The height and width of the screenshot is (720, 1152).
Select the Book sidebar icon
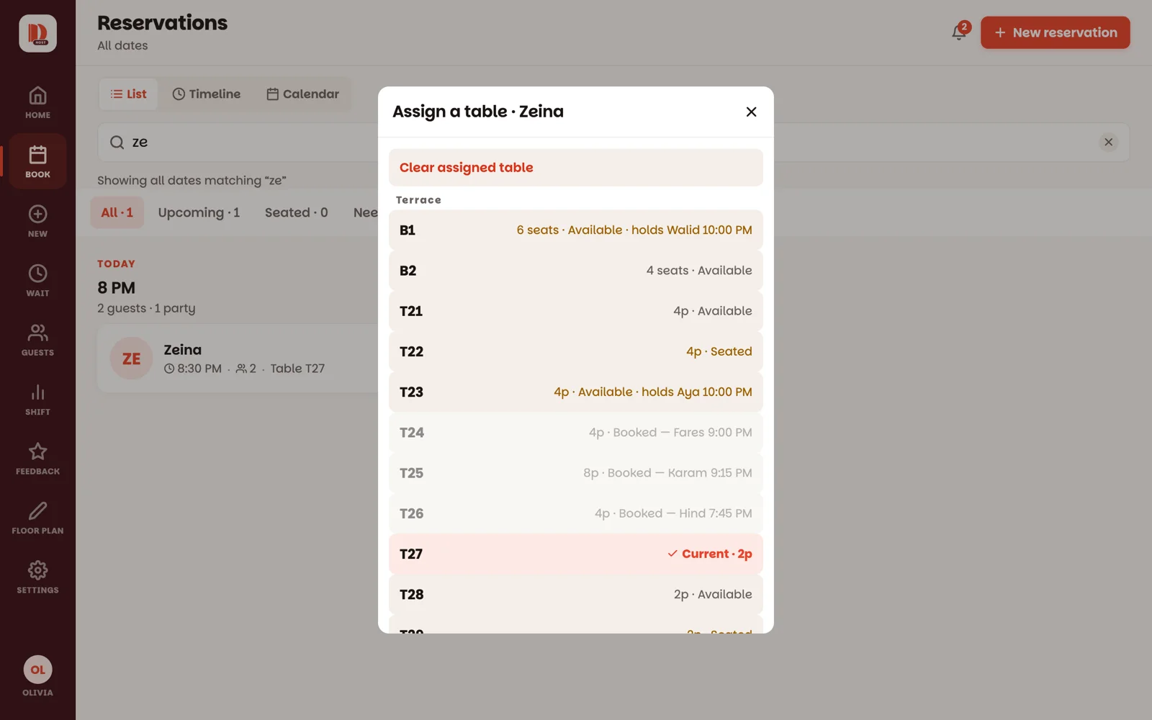click(37, 162)
